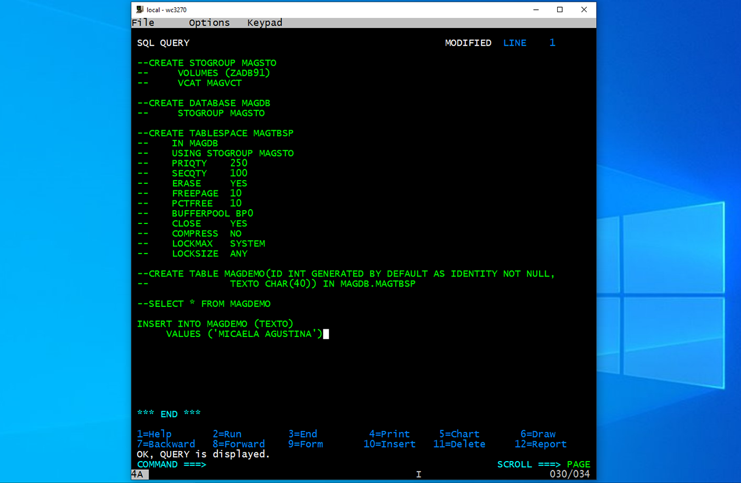Click the 12=Report function key
741x483 pixels.
coord(540,444)
